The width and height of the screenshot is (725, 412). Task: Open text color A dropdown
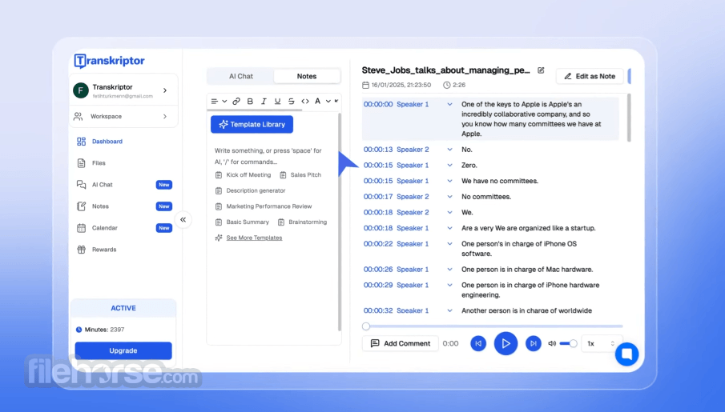pos(322,101)
